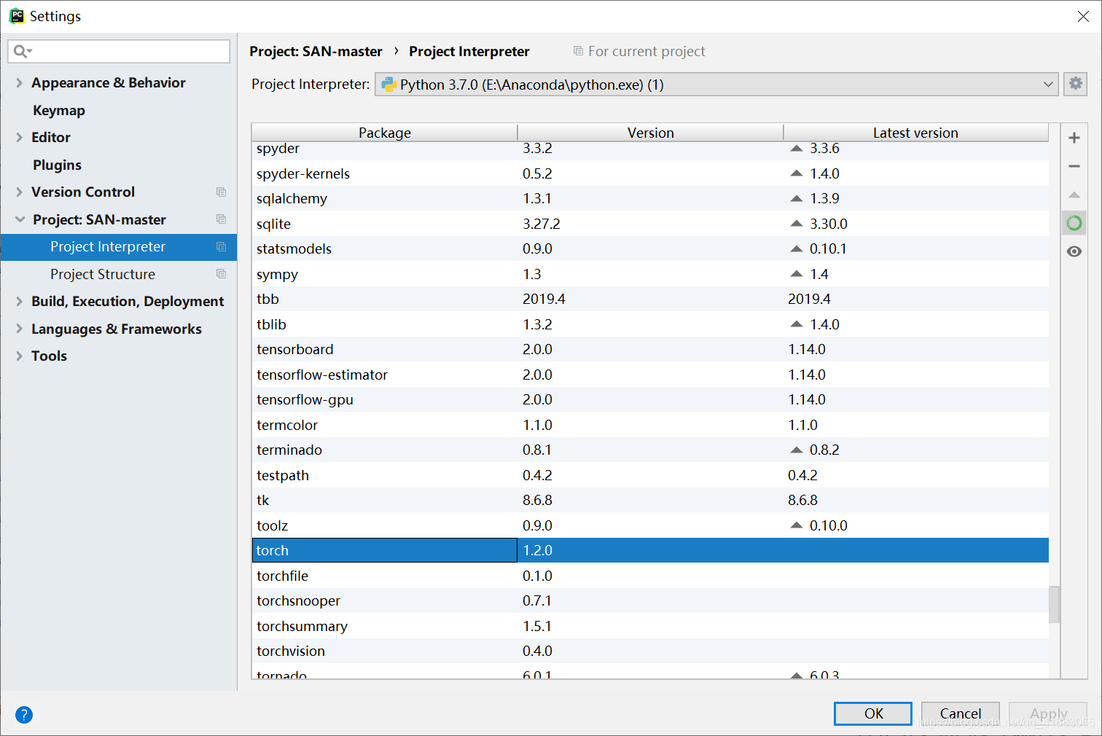Click the project icon beside Project: SAN-master

[x=221, y=219]
